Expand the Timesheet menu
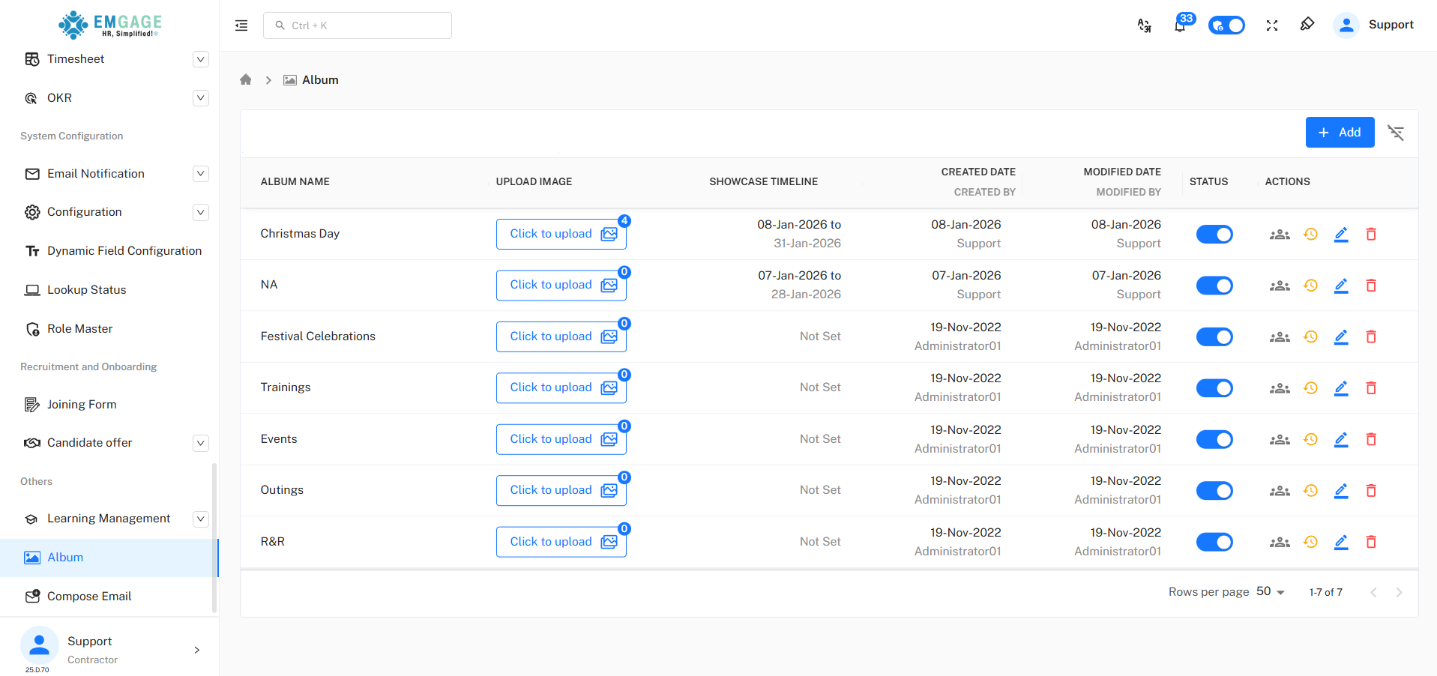This screenshot has width=1437, height=676. 200,59
